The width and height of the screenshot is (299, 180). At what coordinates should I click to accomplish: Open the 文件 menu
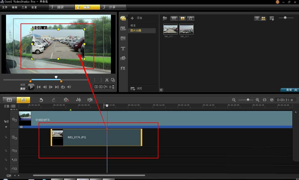[x=5, y=7]
